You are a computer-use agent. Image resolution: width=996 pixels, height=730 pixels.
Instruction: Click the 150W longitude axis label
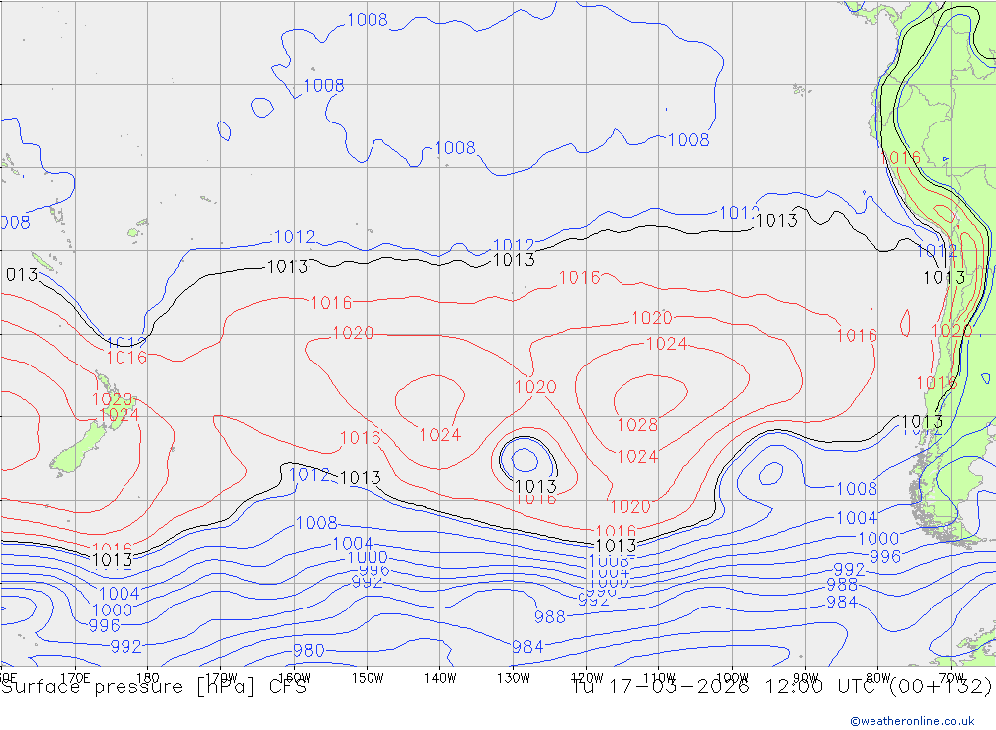(x=368, y=678)
